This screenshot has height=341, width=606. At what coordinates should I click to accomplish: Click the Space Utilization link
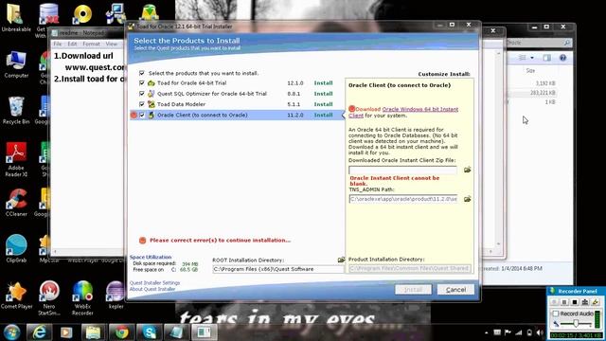(151, 257)
